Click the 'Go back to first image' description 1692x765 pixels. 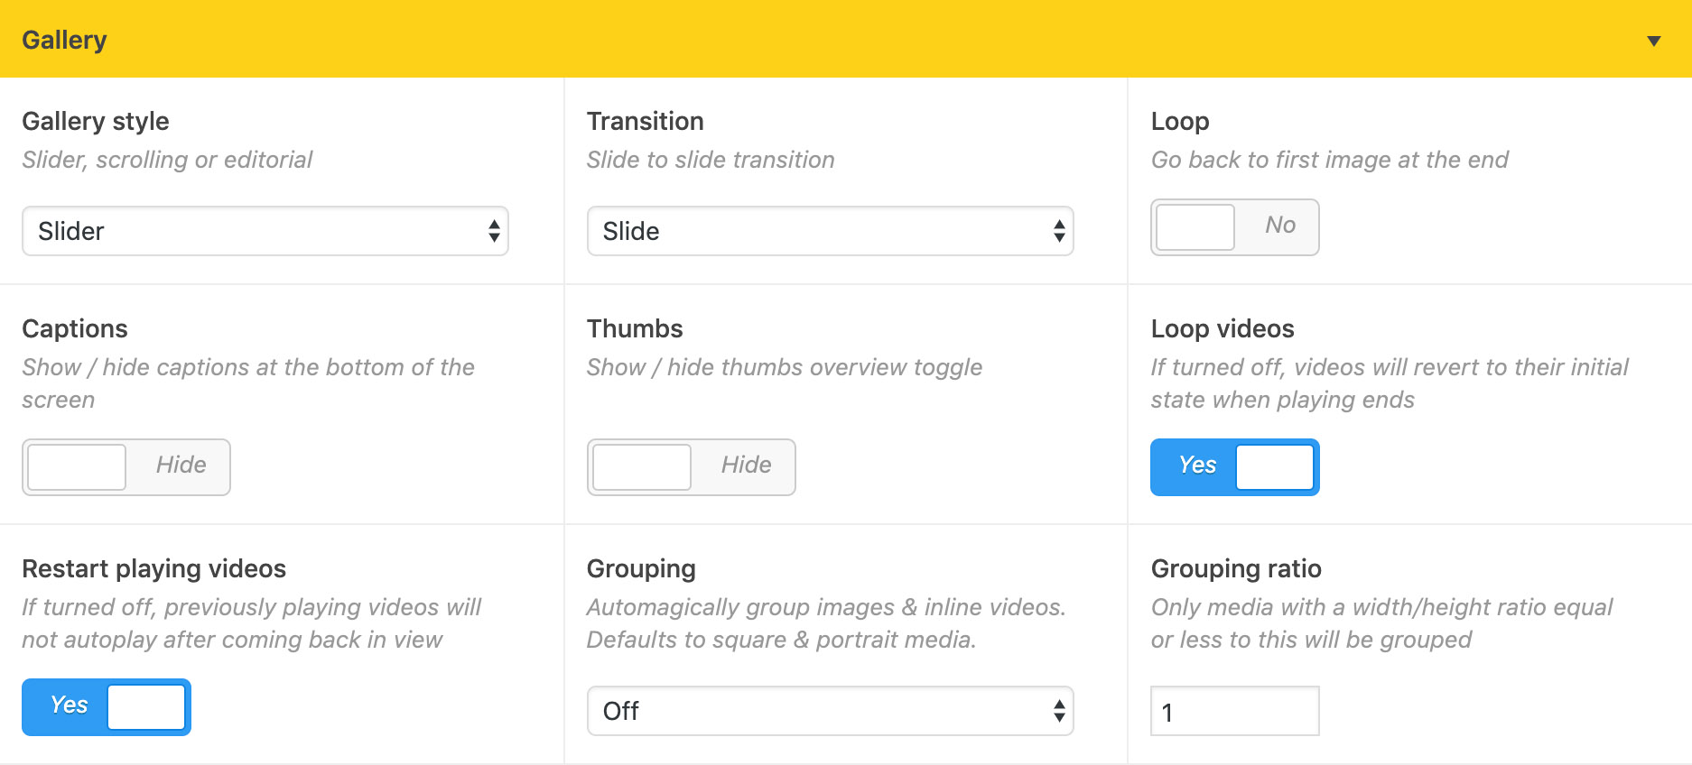pos(1329,160)
